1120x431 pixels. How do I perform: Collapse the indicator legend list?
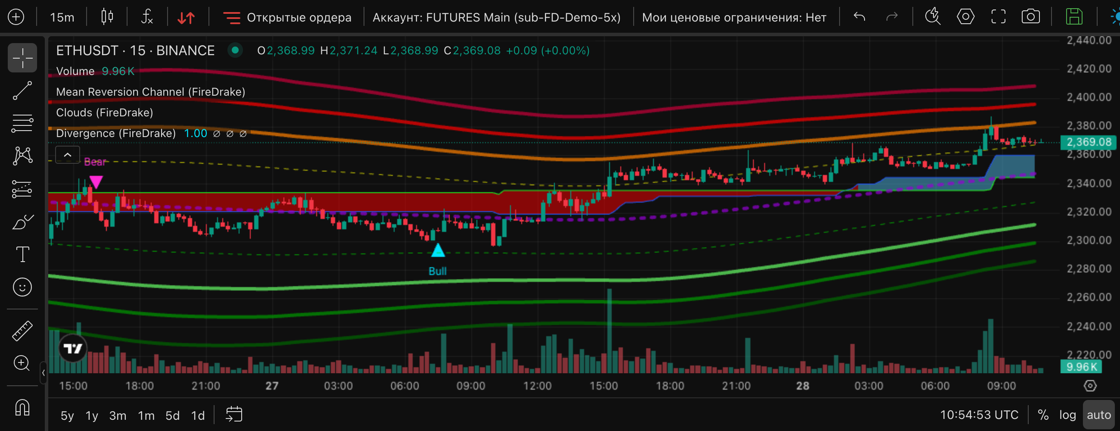67,155
